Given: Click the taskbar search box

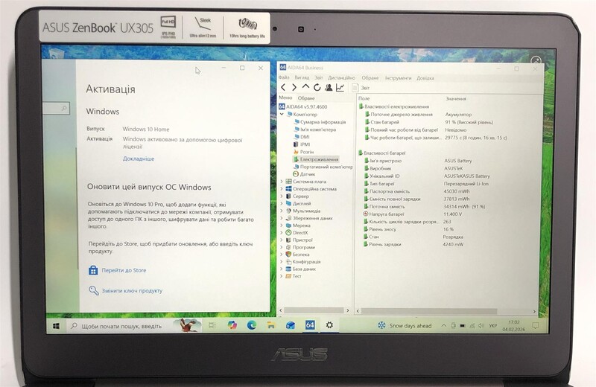Looking at the screenshot, I should pos(133,326).
